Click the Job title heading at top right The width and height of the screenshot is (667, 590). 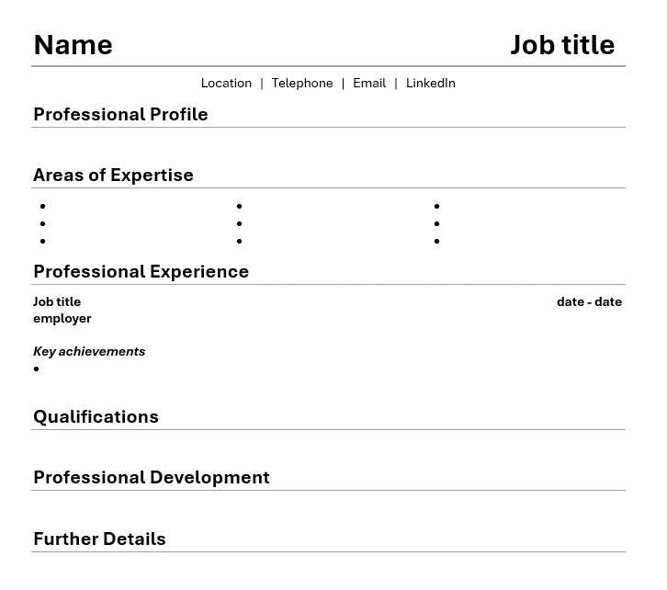(x=562, y=45)
